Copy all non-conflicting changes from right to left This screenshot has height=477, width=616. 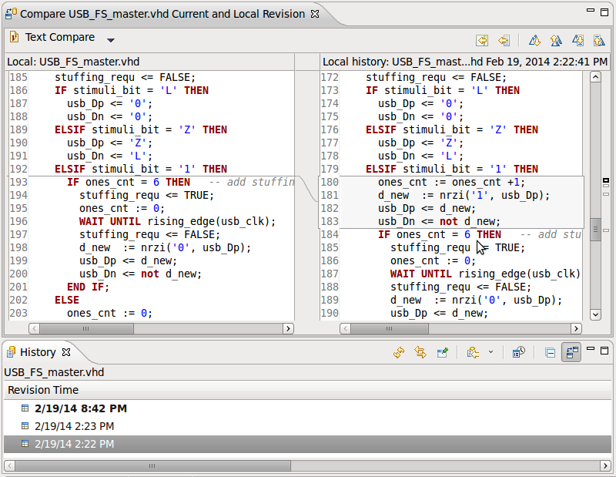tap(482, 40)
